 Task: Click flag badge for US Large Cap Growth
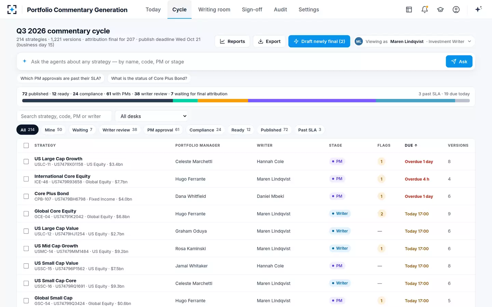(x=382, y=162)
